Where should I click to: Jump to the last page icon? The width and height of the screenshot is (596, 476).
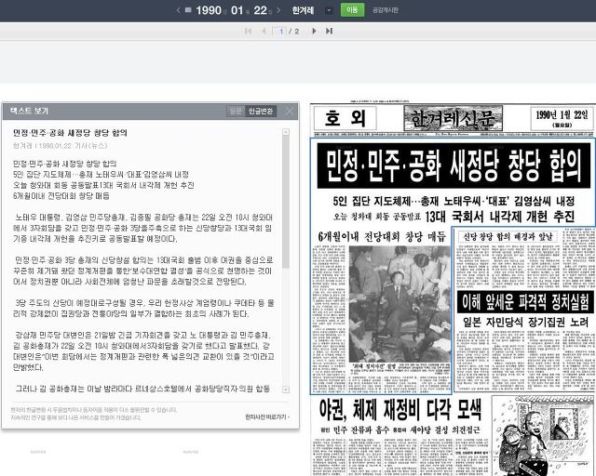[x=329, y=31]
